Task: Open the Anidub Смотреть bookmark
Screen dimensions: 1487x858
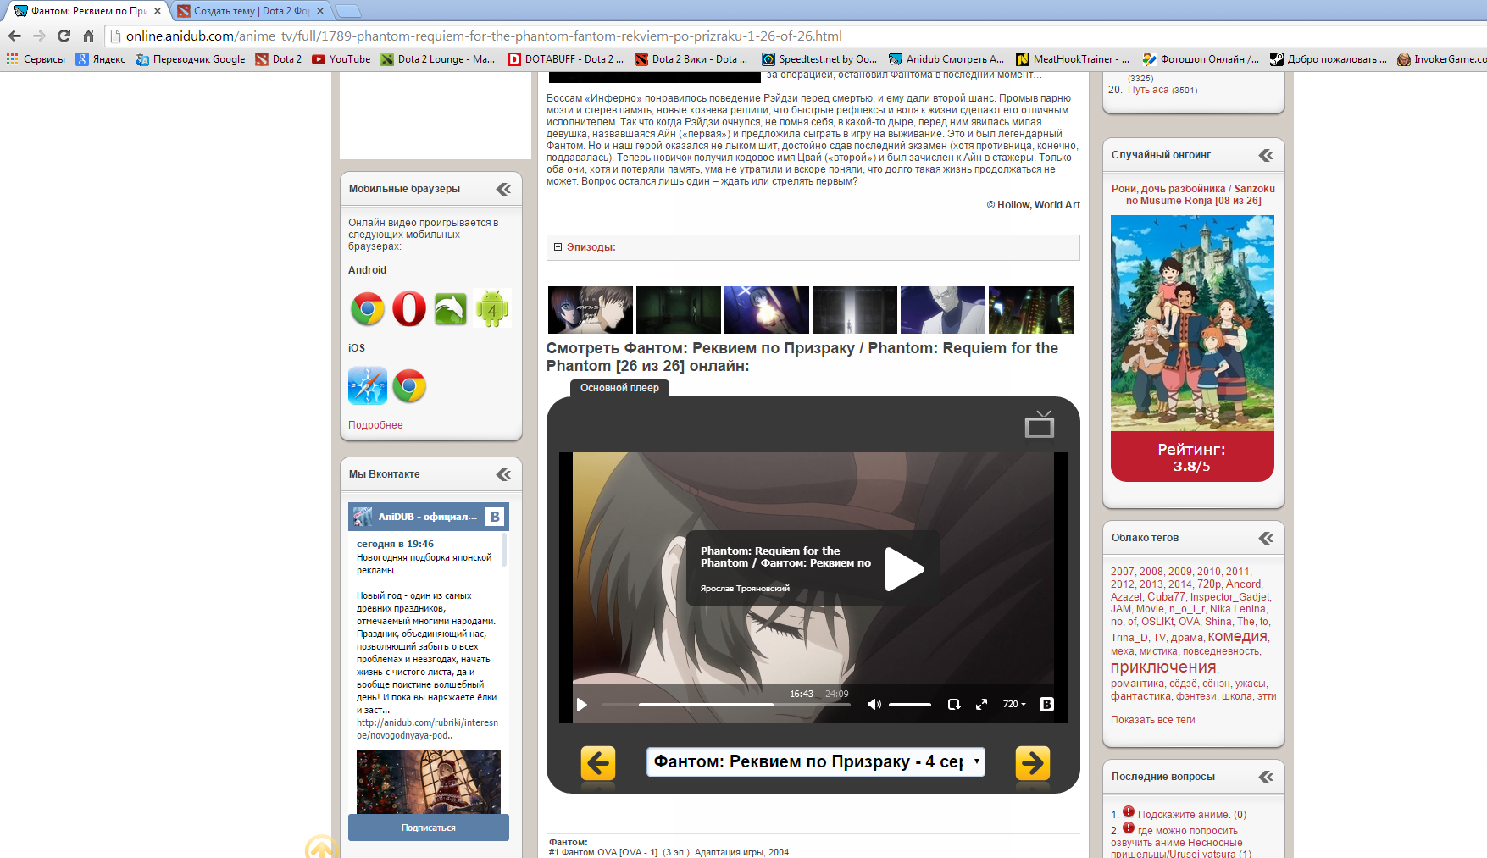Action: [x=946, y=59]
